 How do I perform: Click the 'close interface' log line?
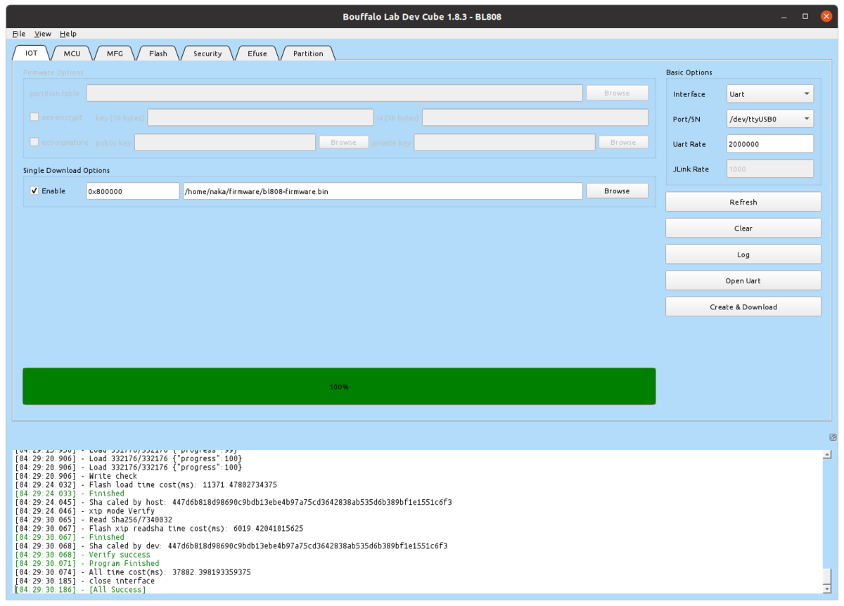pyautogui.click(x=85, y=581)
